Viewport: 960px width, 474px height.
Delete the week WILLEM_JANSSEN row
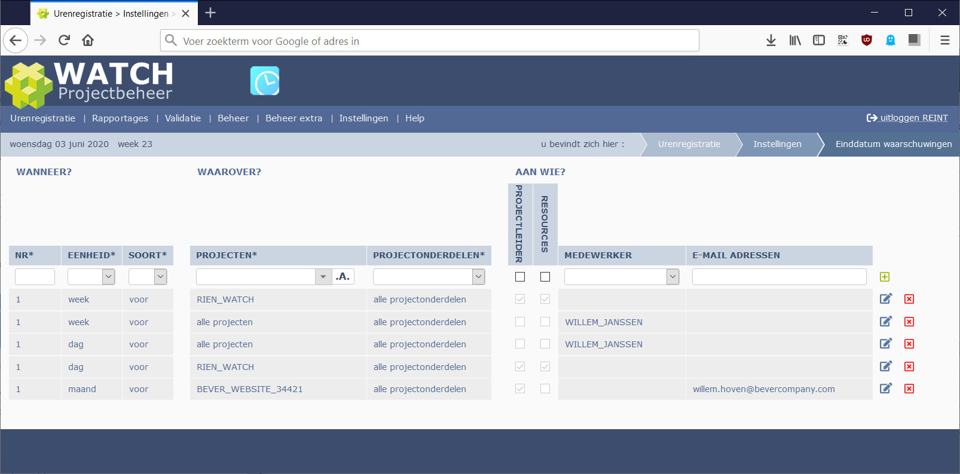coord(909,322)
